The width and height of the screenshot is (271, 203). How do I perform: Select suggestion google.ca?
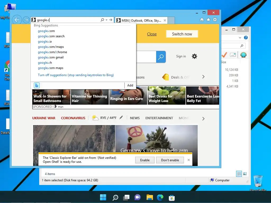[x=45, y=41]
